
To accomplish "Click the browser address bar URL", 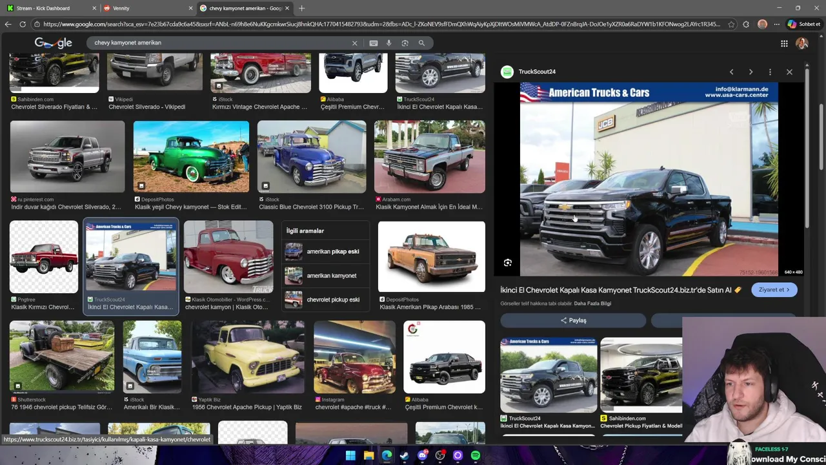I will [x=381, y=24].
